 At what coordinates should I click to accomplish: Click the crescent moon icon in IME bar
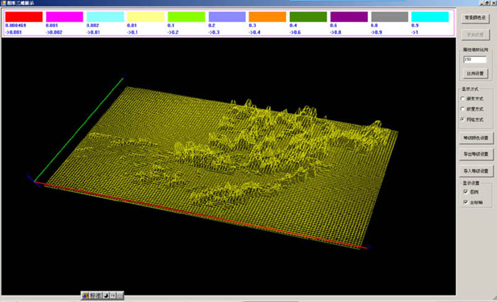coord(104,295)
